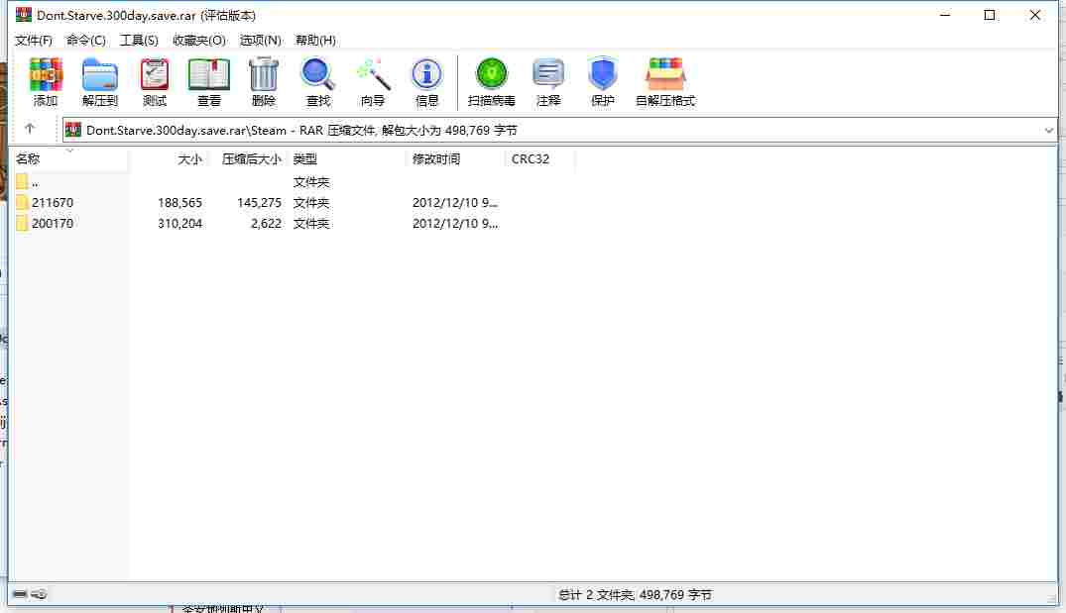This screenshot has height=613, width=1066.
Task: Expand the address bar dropdown arrow
Action: pos(1048,131)
